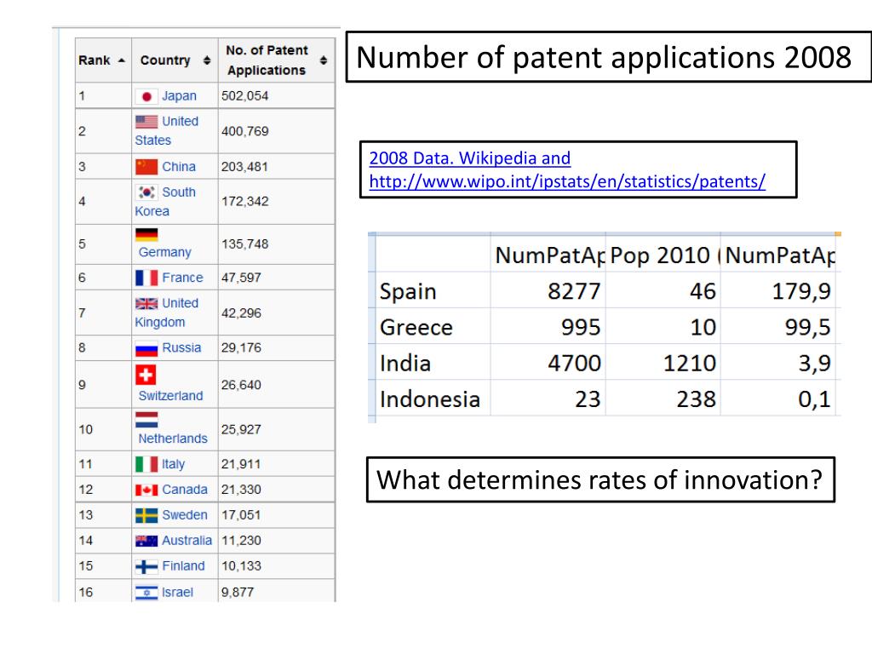
Task: Open the China country link
Action: point(179,167)
